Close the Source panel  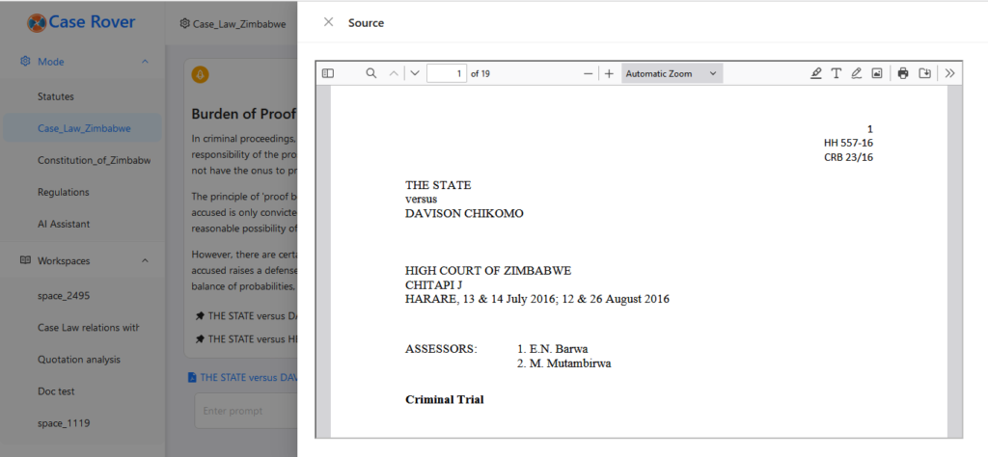(x=328, y=22)
